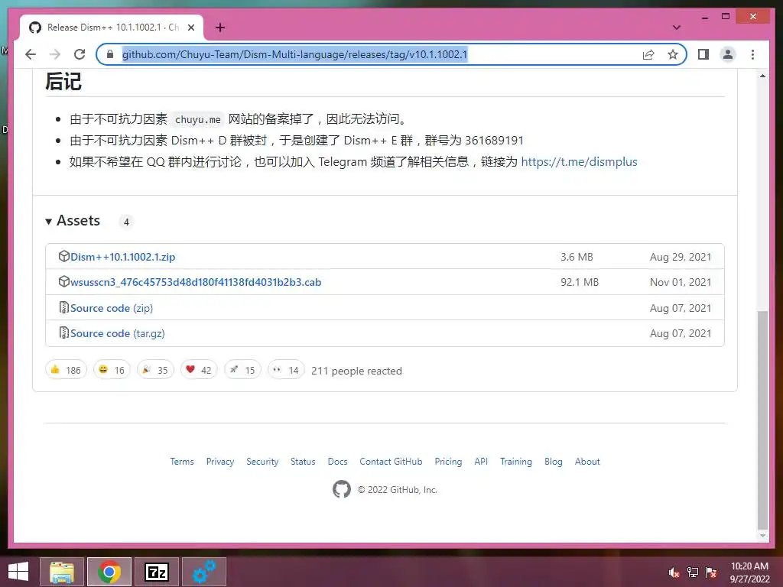Click the package icon beside wsusscn3 cab
The width and height of the screenshot is (783, 587).
(x=64, y=281)
